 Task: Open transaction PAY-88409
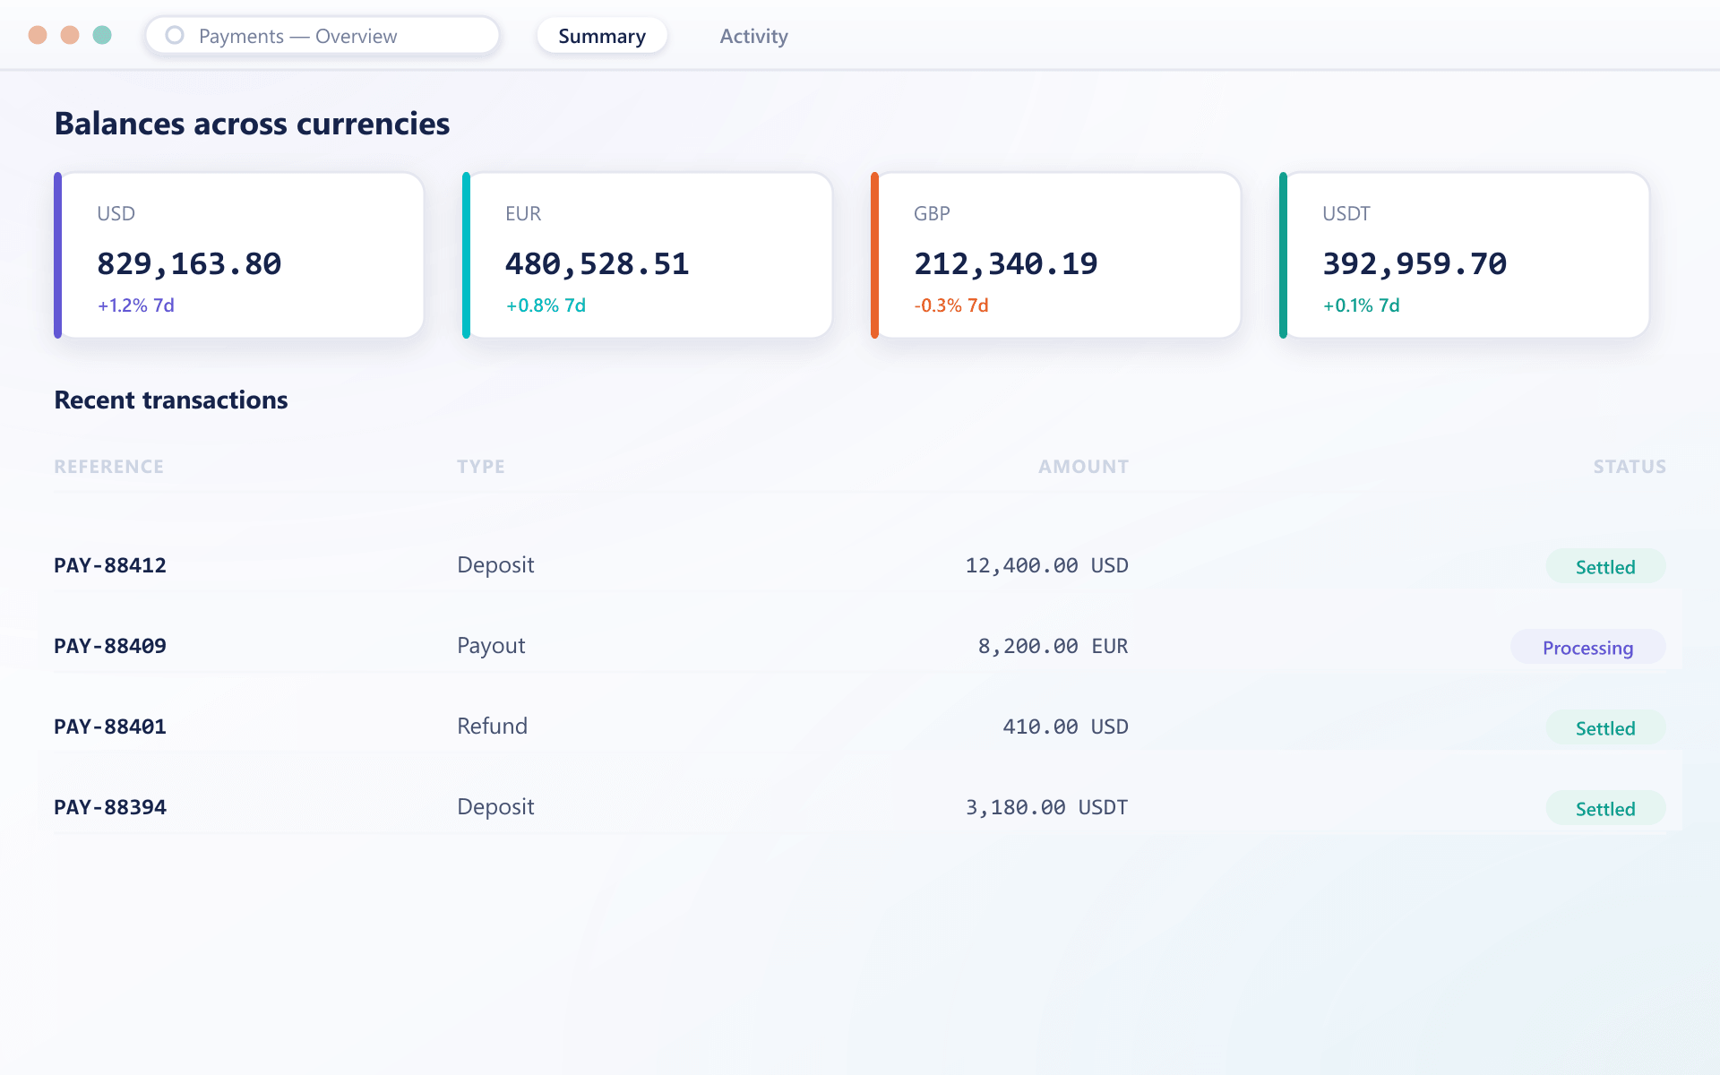pyautogui.click(x=110, y=646)
